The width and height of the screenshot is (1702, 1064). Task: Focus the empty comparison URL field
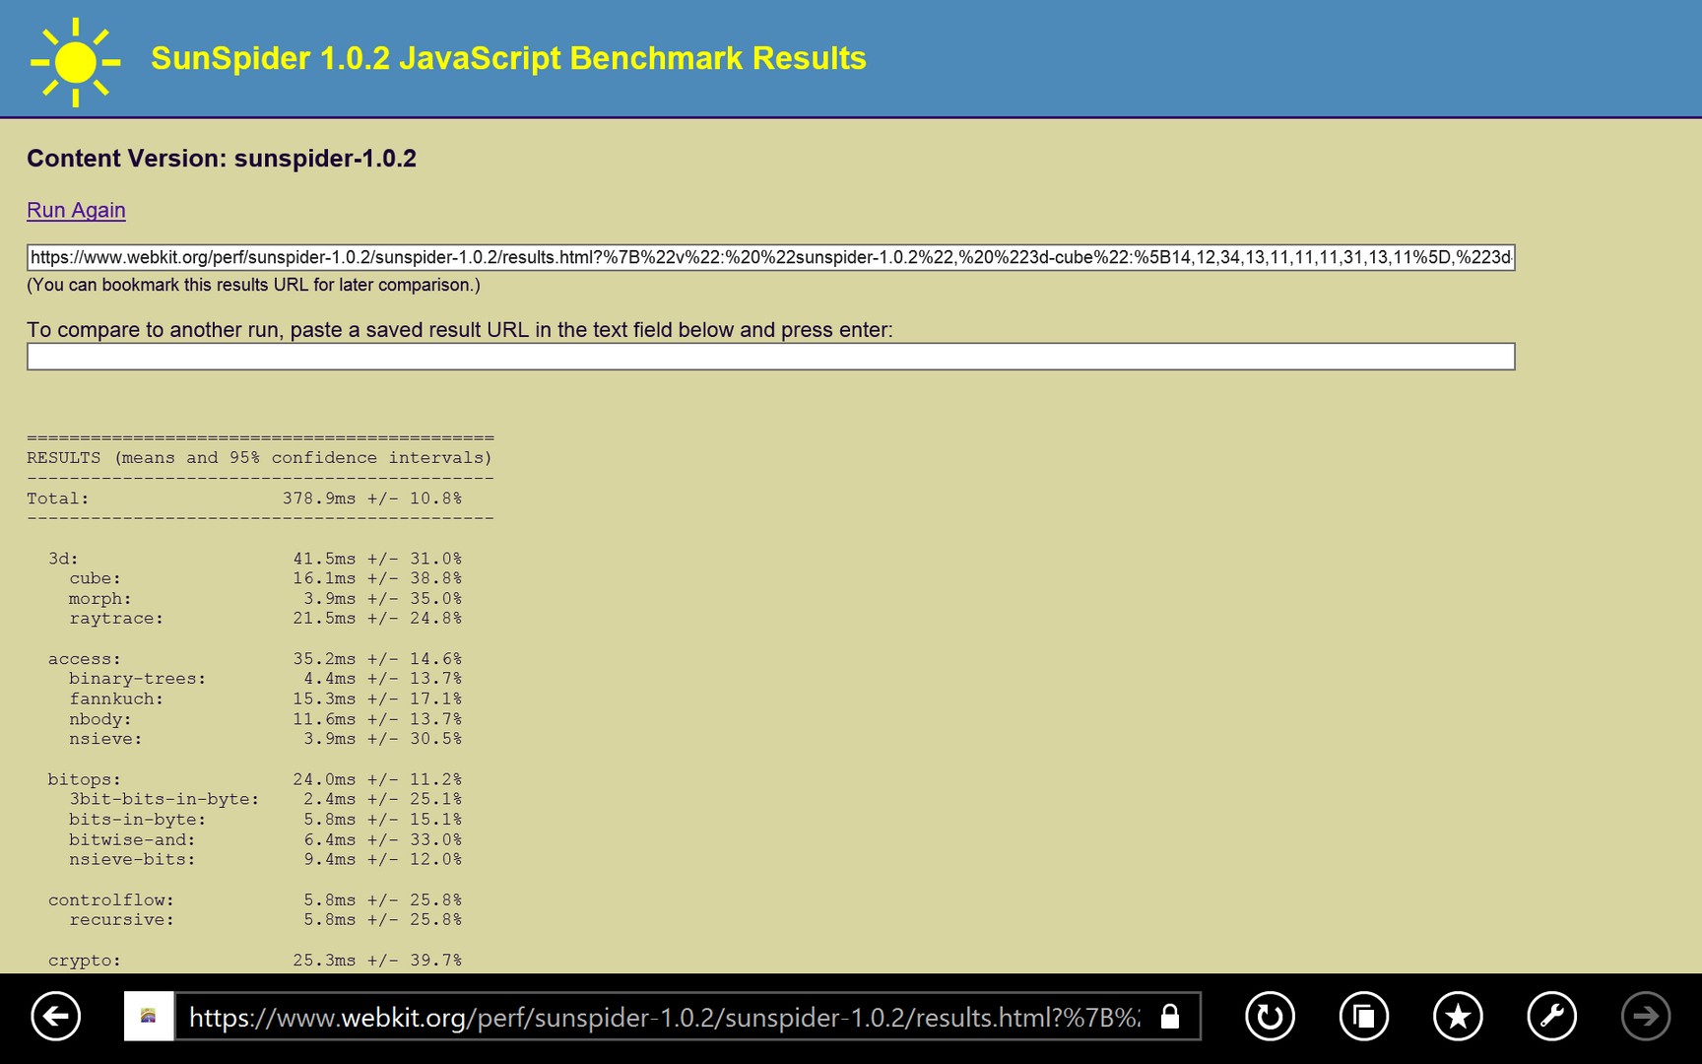pyautogui.click(x=770, y=357)
